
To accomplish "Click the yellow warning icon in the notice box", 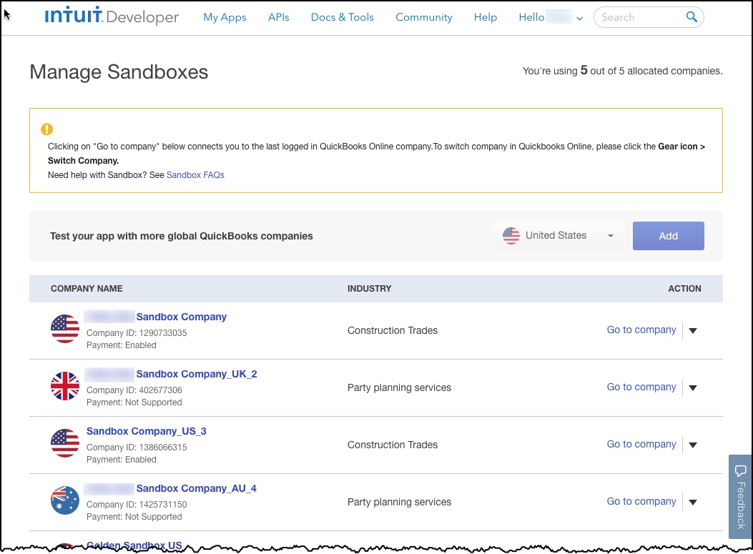I will coord(46,129).
